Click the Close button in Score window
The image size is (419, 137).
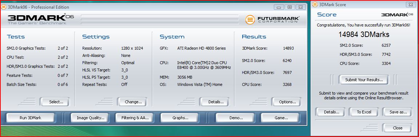pyautogui.click(x=397, y=128)
